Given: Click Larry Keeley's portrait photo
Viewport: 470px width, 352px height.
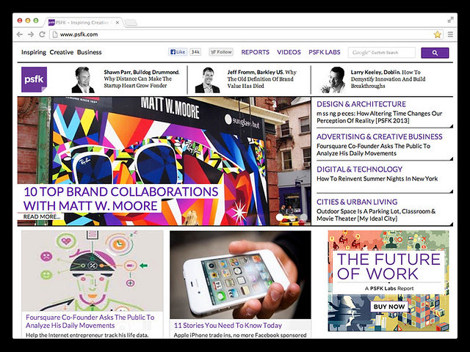Looking at the screenshot, I should click(x=333, y=80).
